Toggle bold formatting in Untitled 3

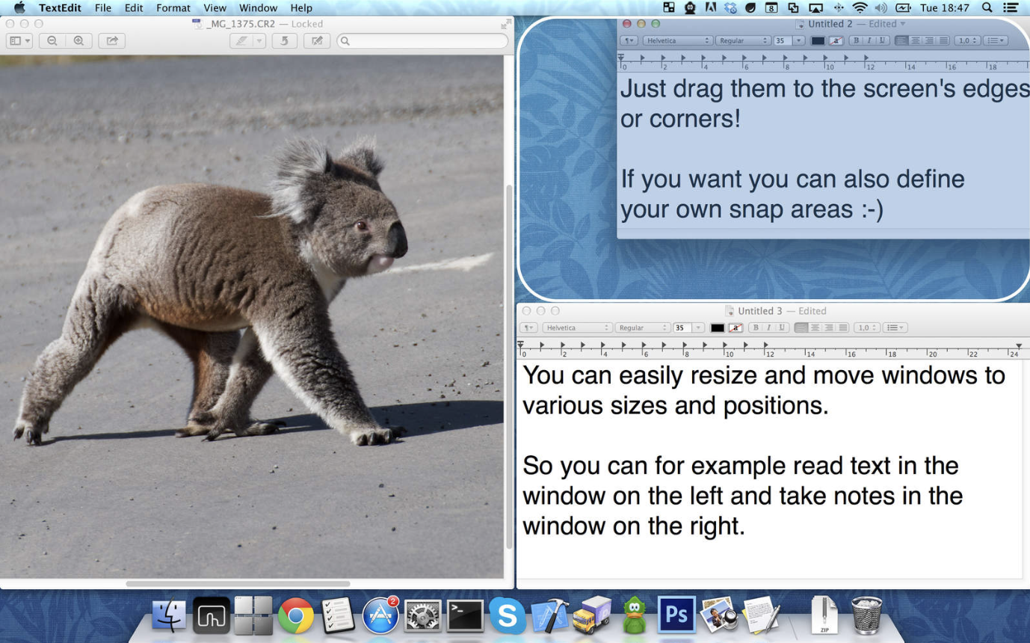coord(756,327)
